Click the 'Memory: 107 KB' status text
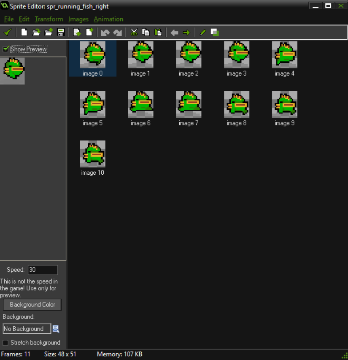The height and width of the screenshot is (360, 348). 119,354
